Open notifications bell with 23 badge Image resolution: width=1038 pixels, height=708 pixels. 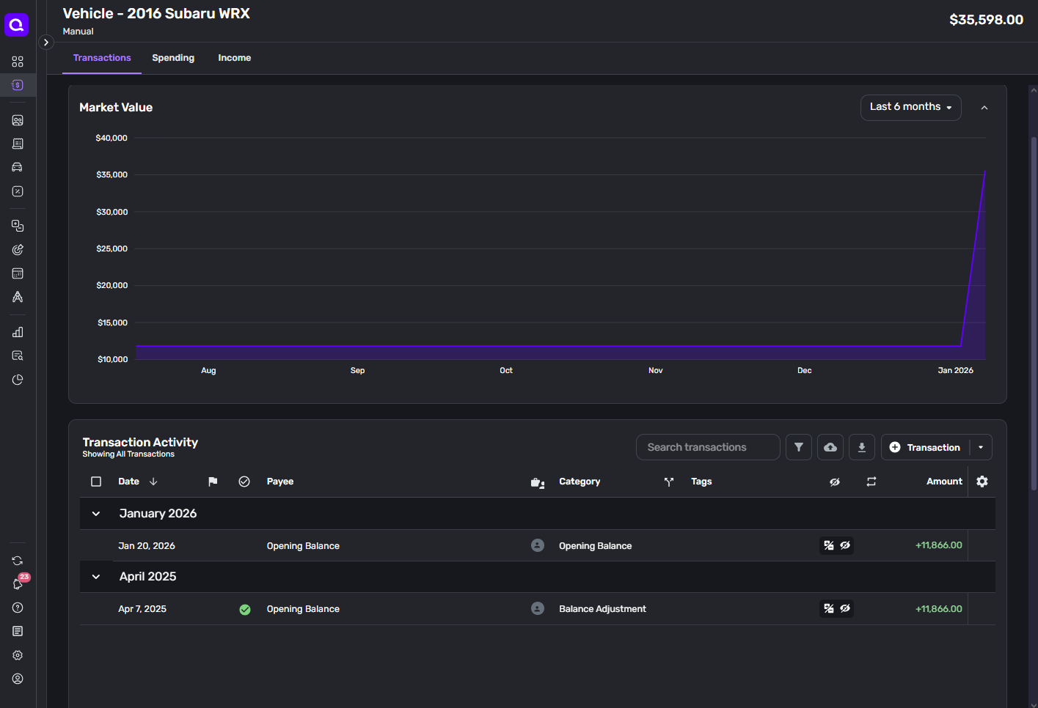(18, 583)
